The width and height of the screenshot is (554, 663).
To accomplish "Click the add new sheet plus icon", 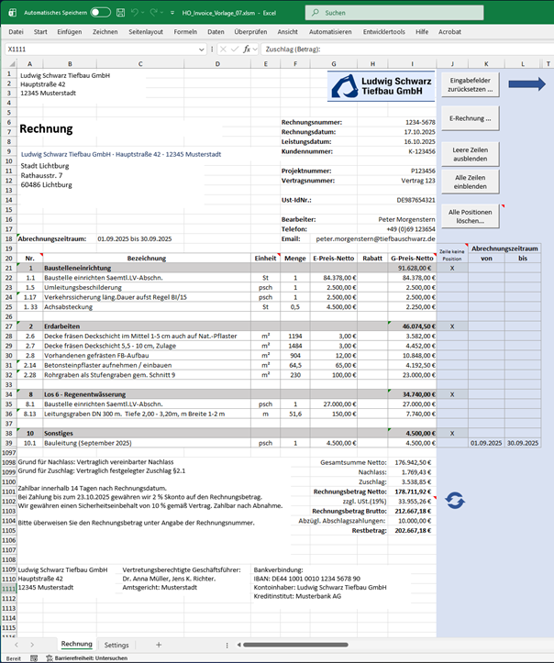I will pos(158,645).
